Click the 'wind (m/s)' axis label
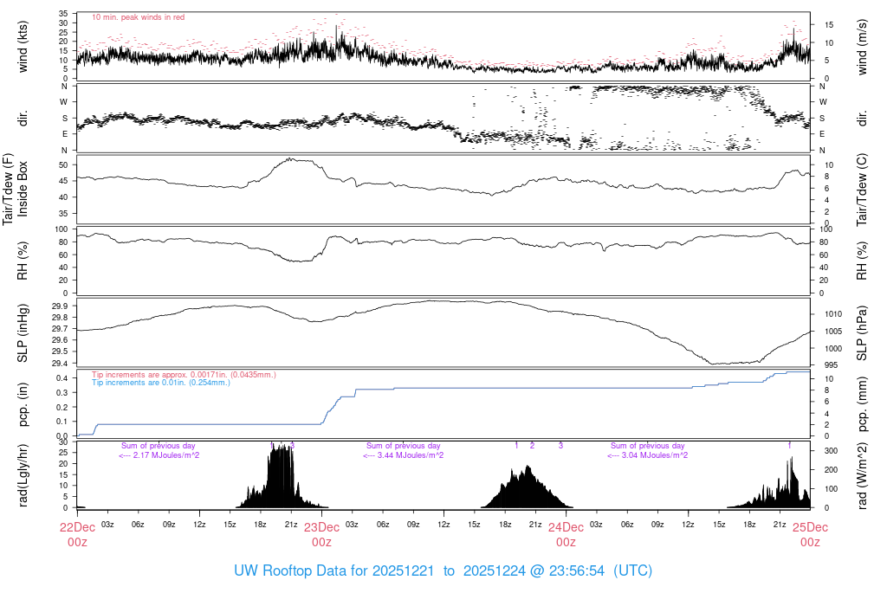Image resolution: width=887 pixels, height=606 pixels. tap(862, 47)
